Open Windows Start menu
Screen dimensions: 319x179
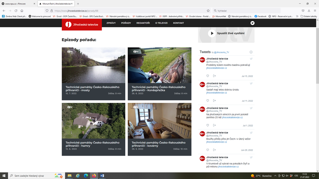click(x=4, y=176)
